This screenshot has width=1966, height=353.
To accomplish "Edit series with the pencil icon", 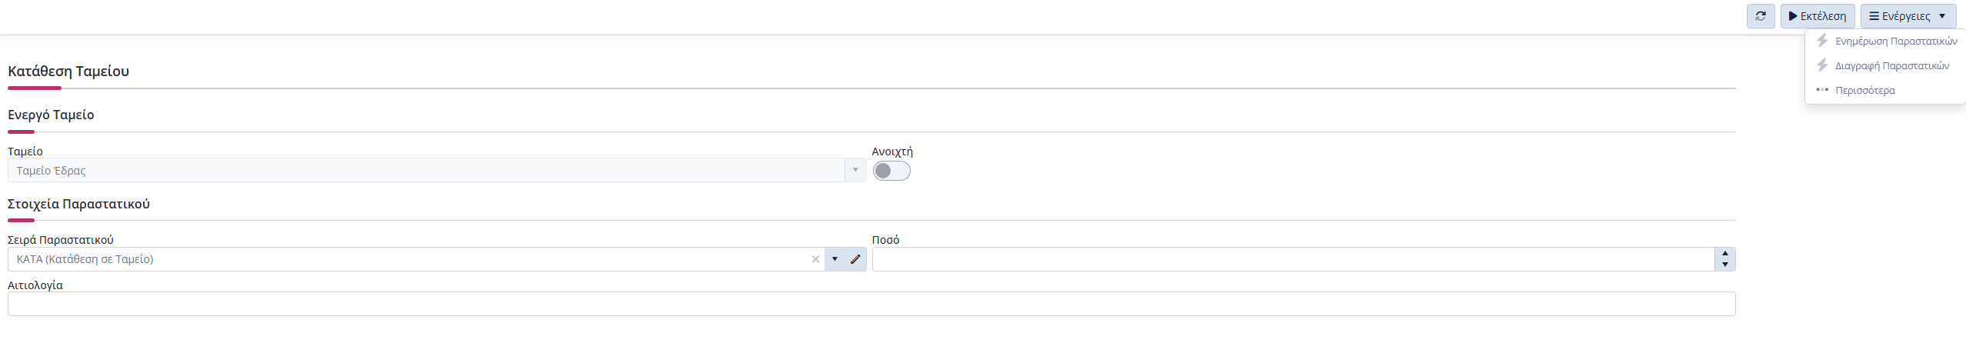I will tap(855, 259).
